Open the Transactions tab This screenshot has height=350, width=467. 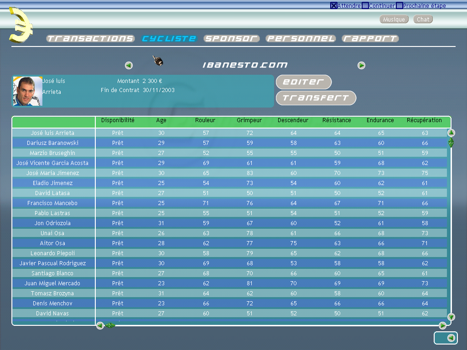[x=91, y=38]
